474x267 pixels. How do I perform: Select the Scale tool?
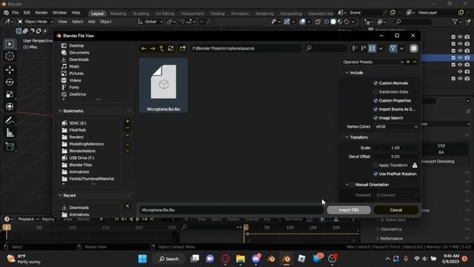[x=10, y=94]
